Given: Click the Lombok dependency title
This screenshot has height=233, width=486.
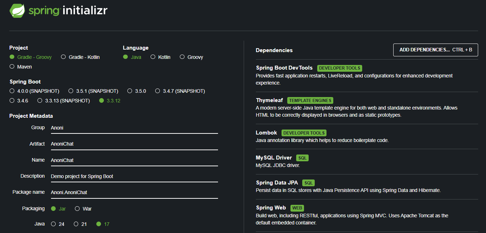Looking at the screenshot, I should [x=266, y=133].
